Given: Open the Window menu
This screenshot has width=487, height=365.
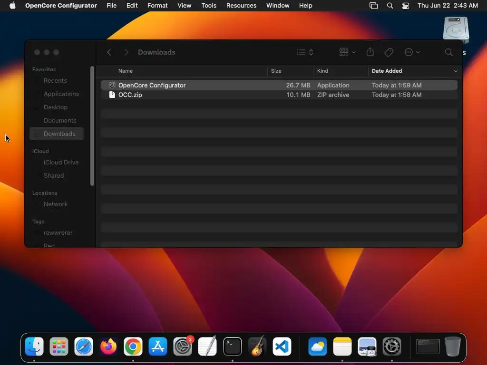Looking at the screenshot, I should 278,6.
